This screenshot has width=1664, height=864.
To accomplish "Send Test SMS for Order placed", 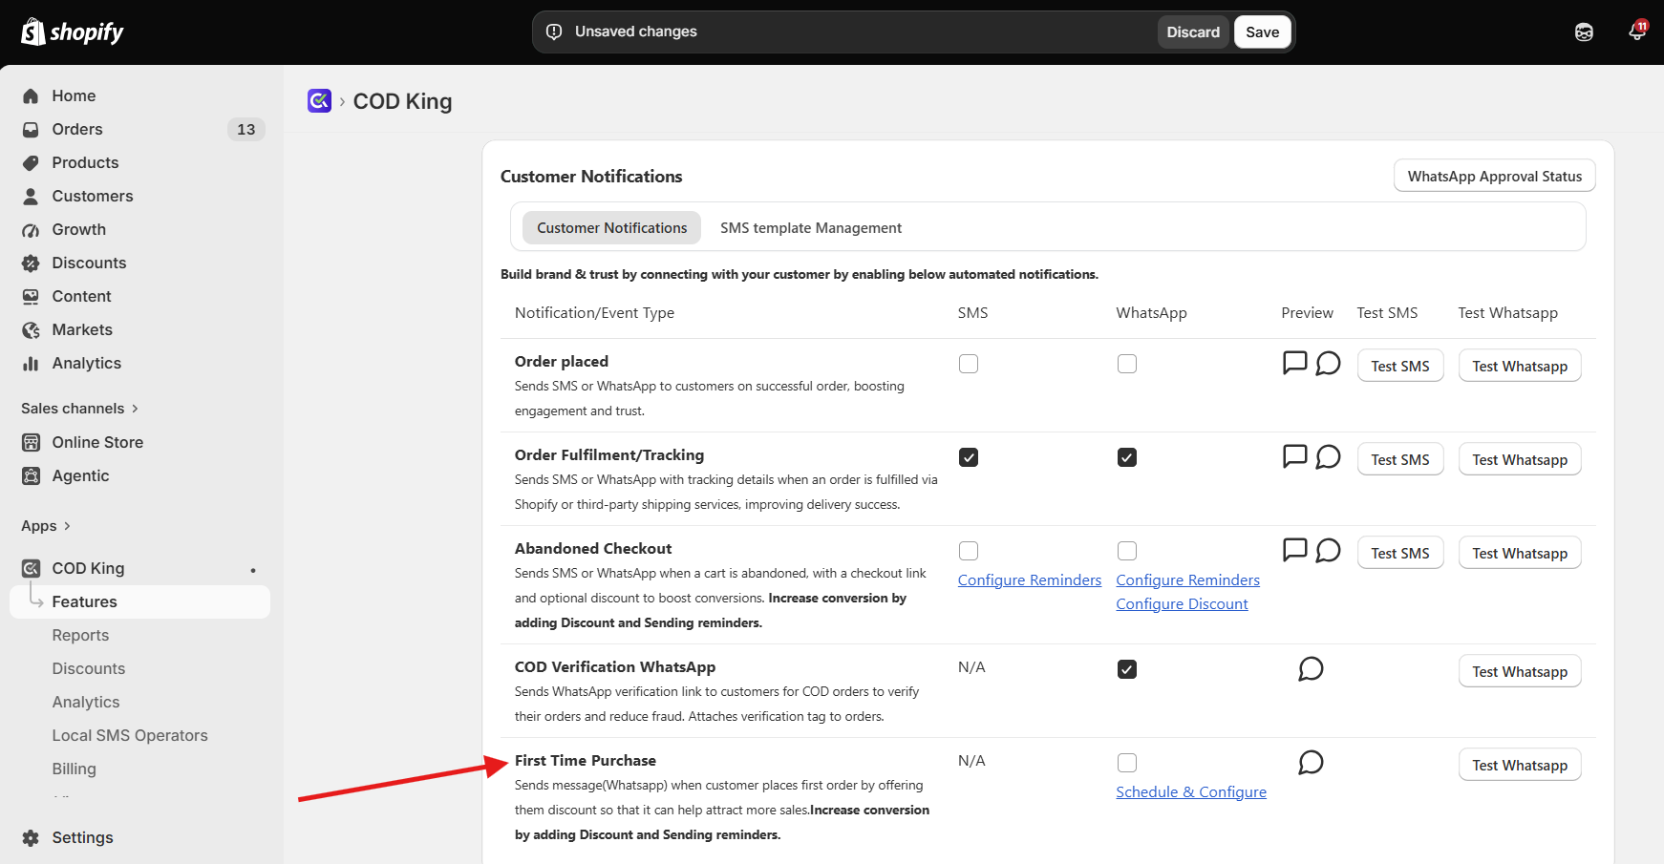I will pos(1400,366).
